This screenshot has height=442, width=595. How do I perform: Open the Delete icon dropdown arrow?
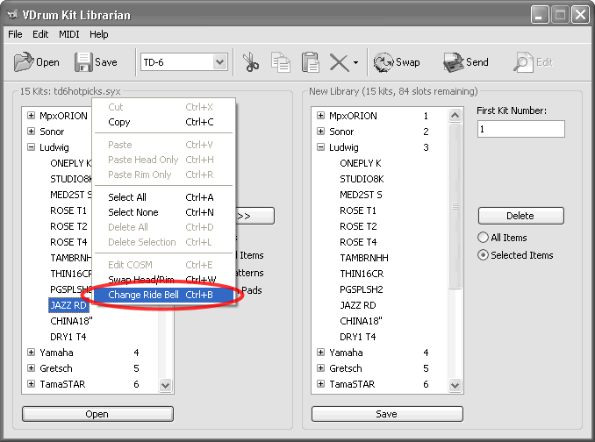355,63
